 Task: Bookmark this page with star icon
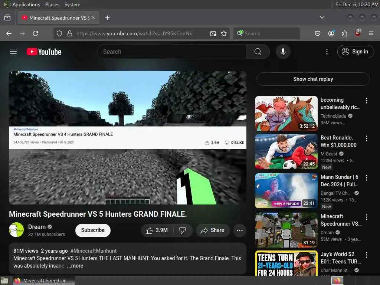(x=224, y=33)
